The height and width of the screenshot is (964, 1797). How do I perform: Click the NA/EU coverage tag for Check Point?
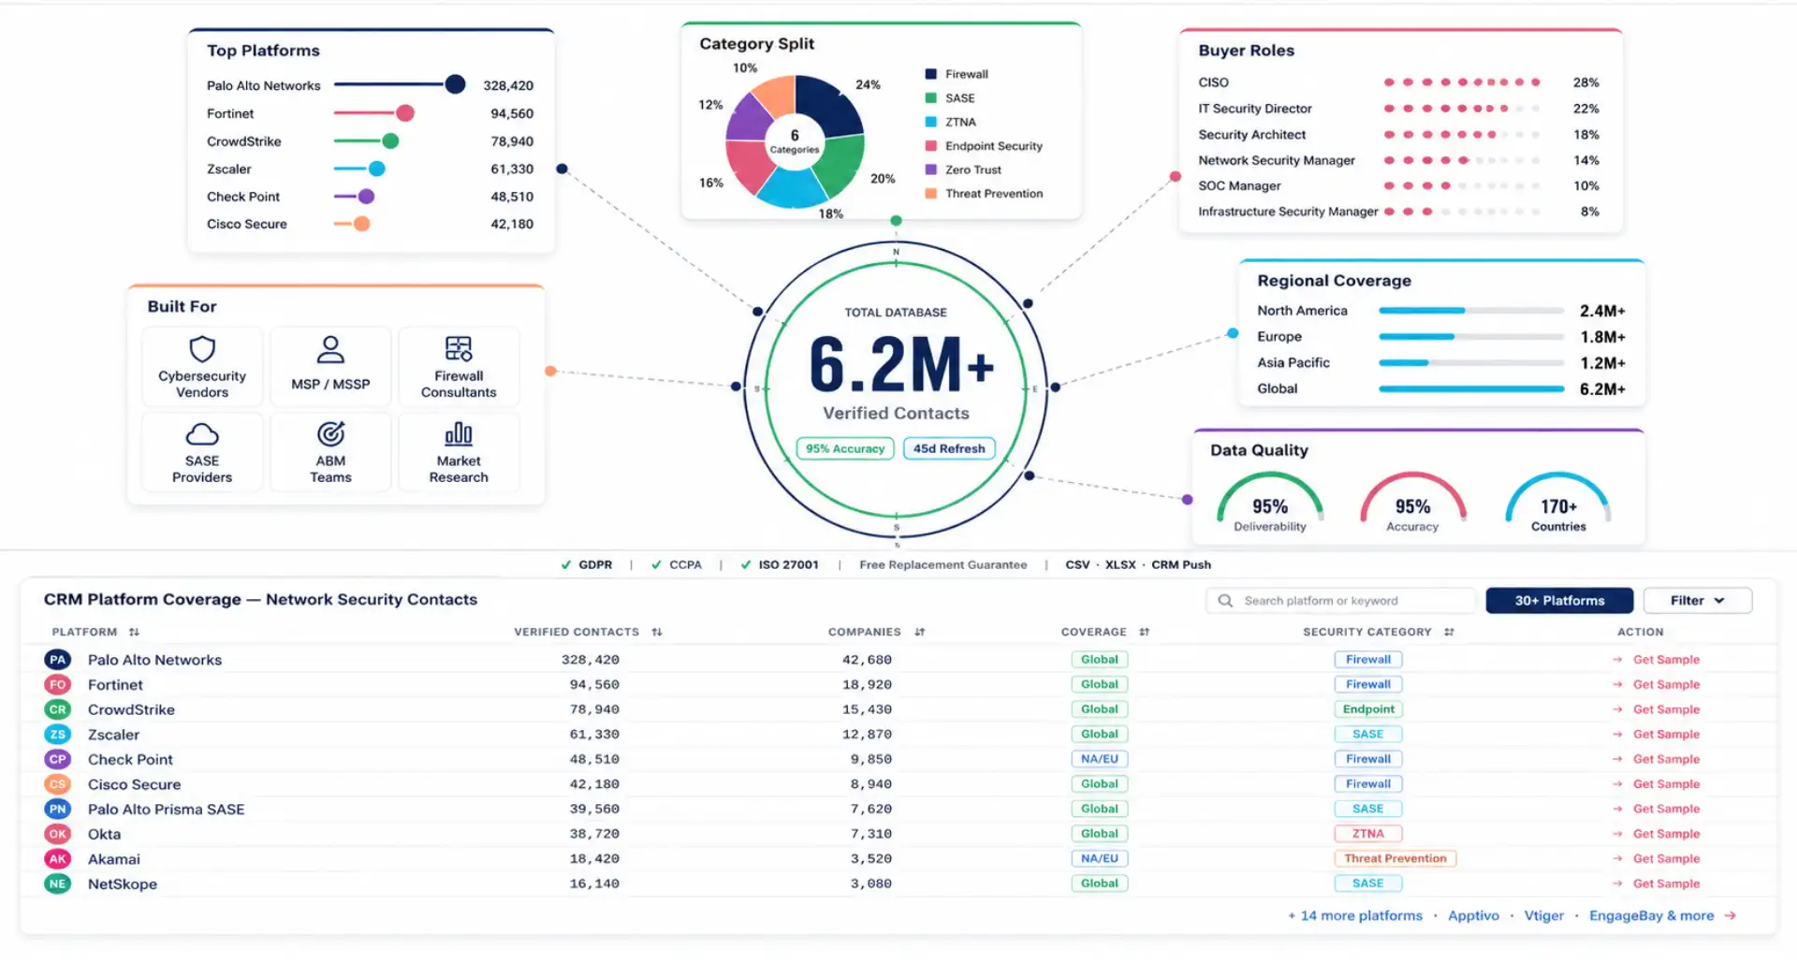point(1100,759)
